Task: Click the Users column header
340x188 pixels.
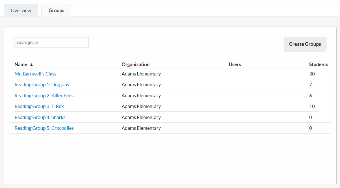Action: [235, 64]
